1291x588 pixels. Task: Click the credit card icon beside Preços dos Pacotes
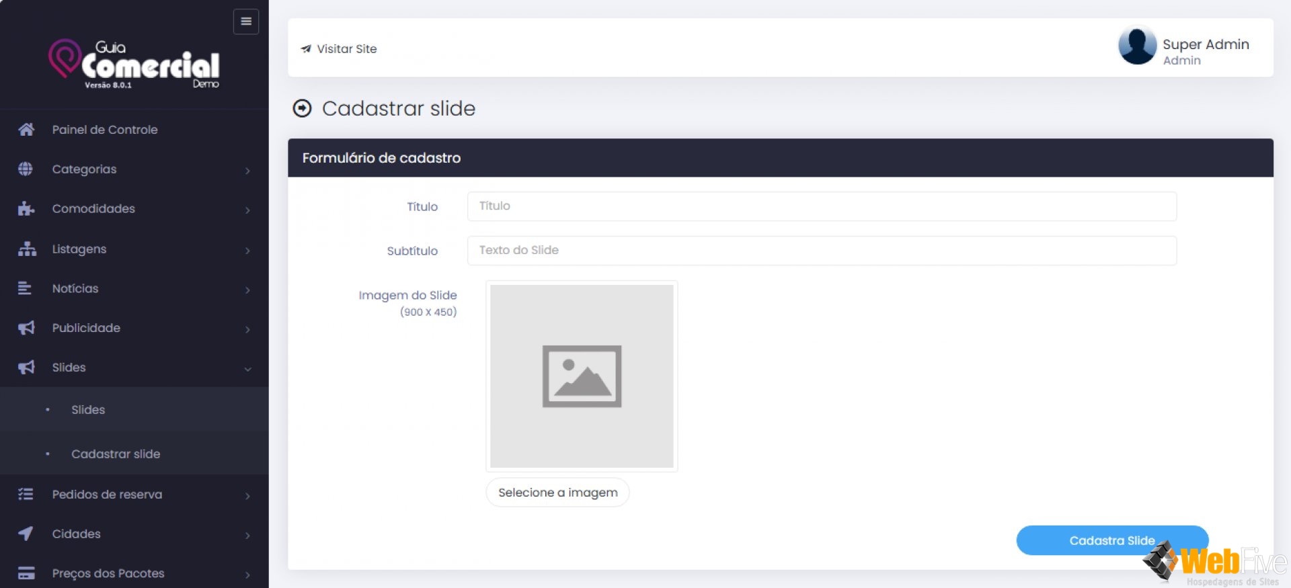26,573
